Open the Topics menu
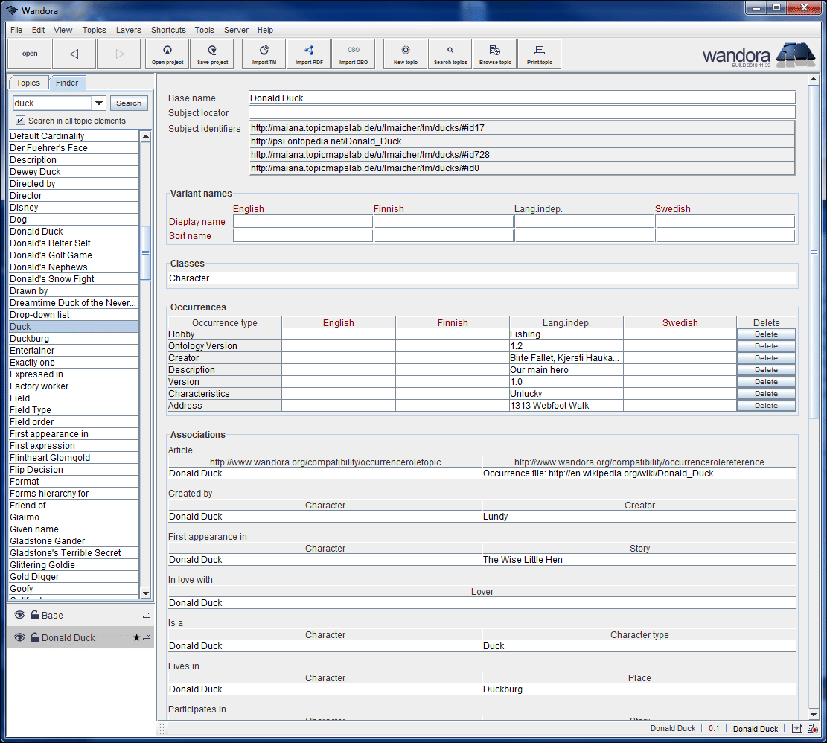Image resolution: width=827 pixels, height=743 pixels. [94, 30]
